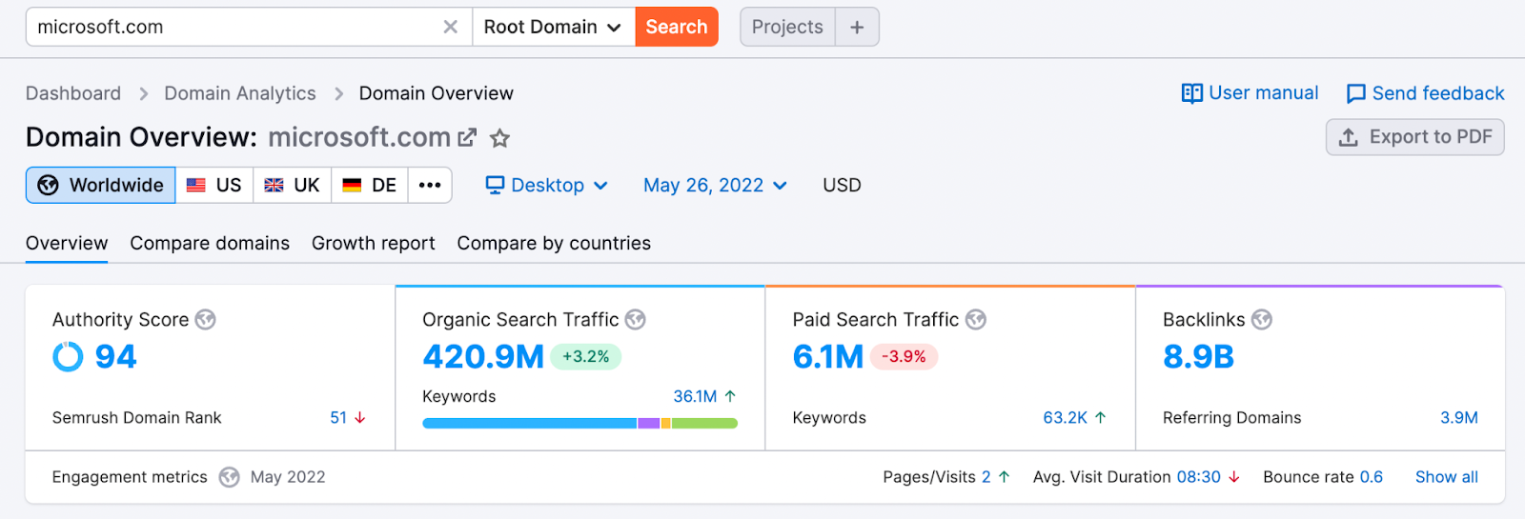Favorite the domain with star icon

[499, 138]
